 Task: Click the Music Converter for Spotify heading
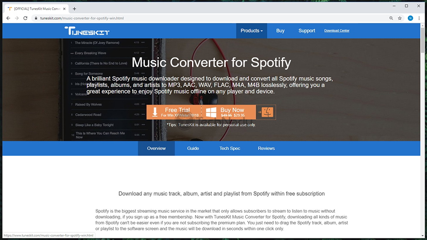[x=211, y=63]
